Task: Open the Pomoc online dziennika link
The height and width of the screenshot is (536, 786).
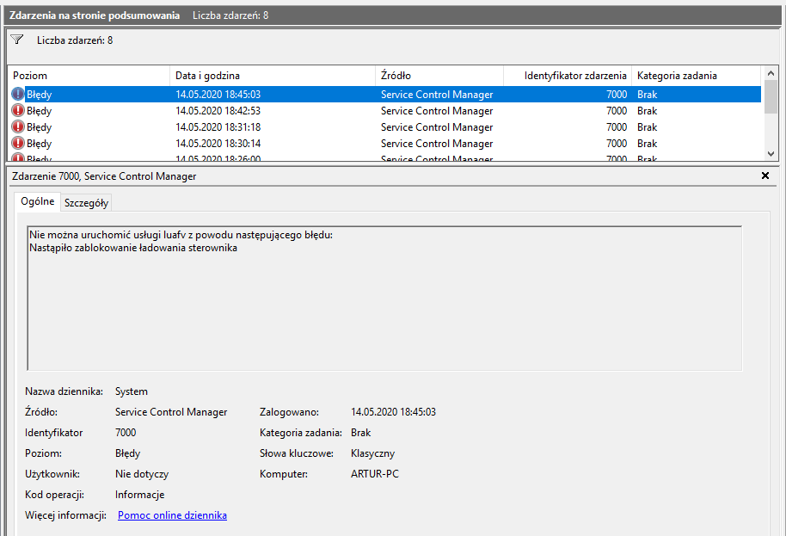Action: pos(172,515)
